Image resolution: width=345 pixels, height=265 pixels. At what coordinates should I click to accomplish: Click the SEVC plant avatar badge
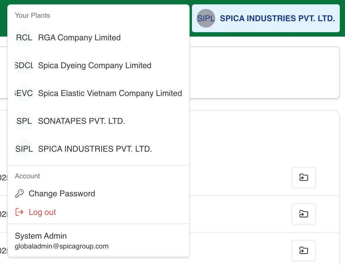pos(24,93)
